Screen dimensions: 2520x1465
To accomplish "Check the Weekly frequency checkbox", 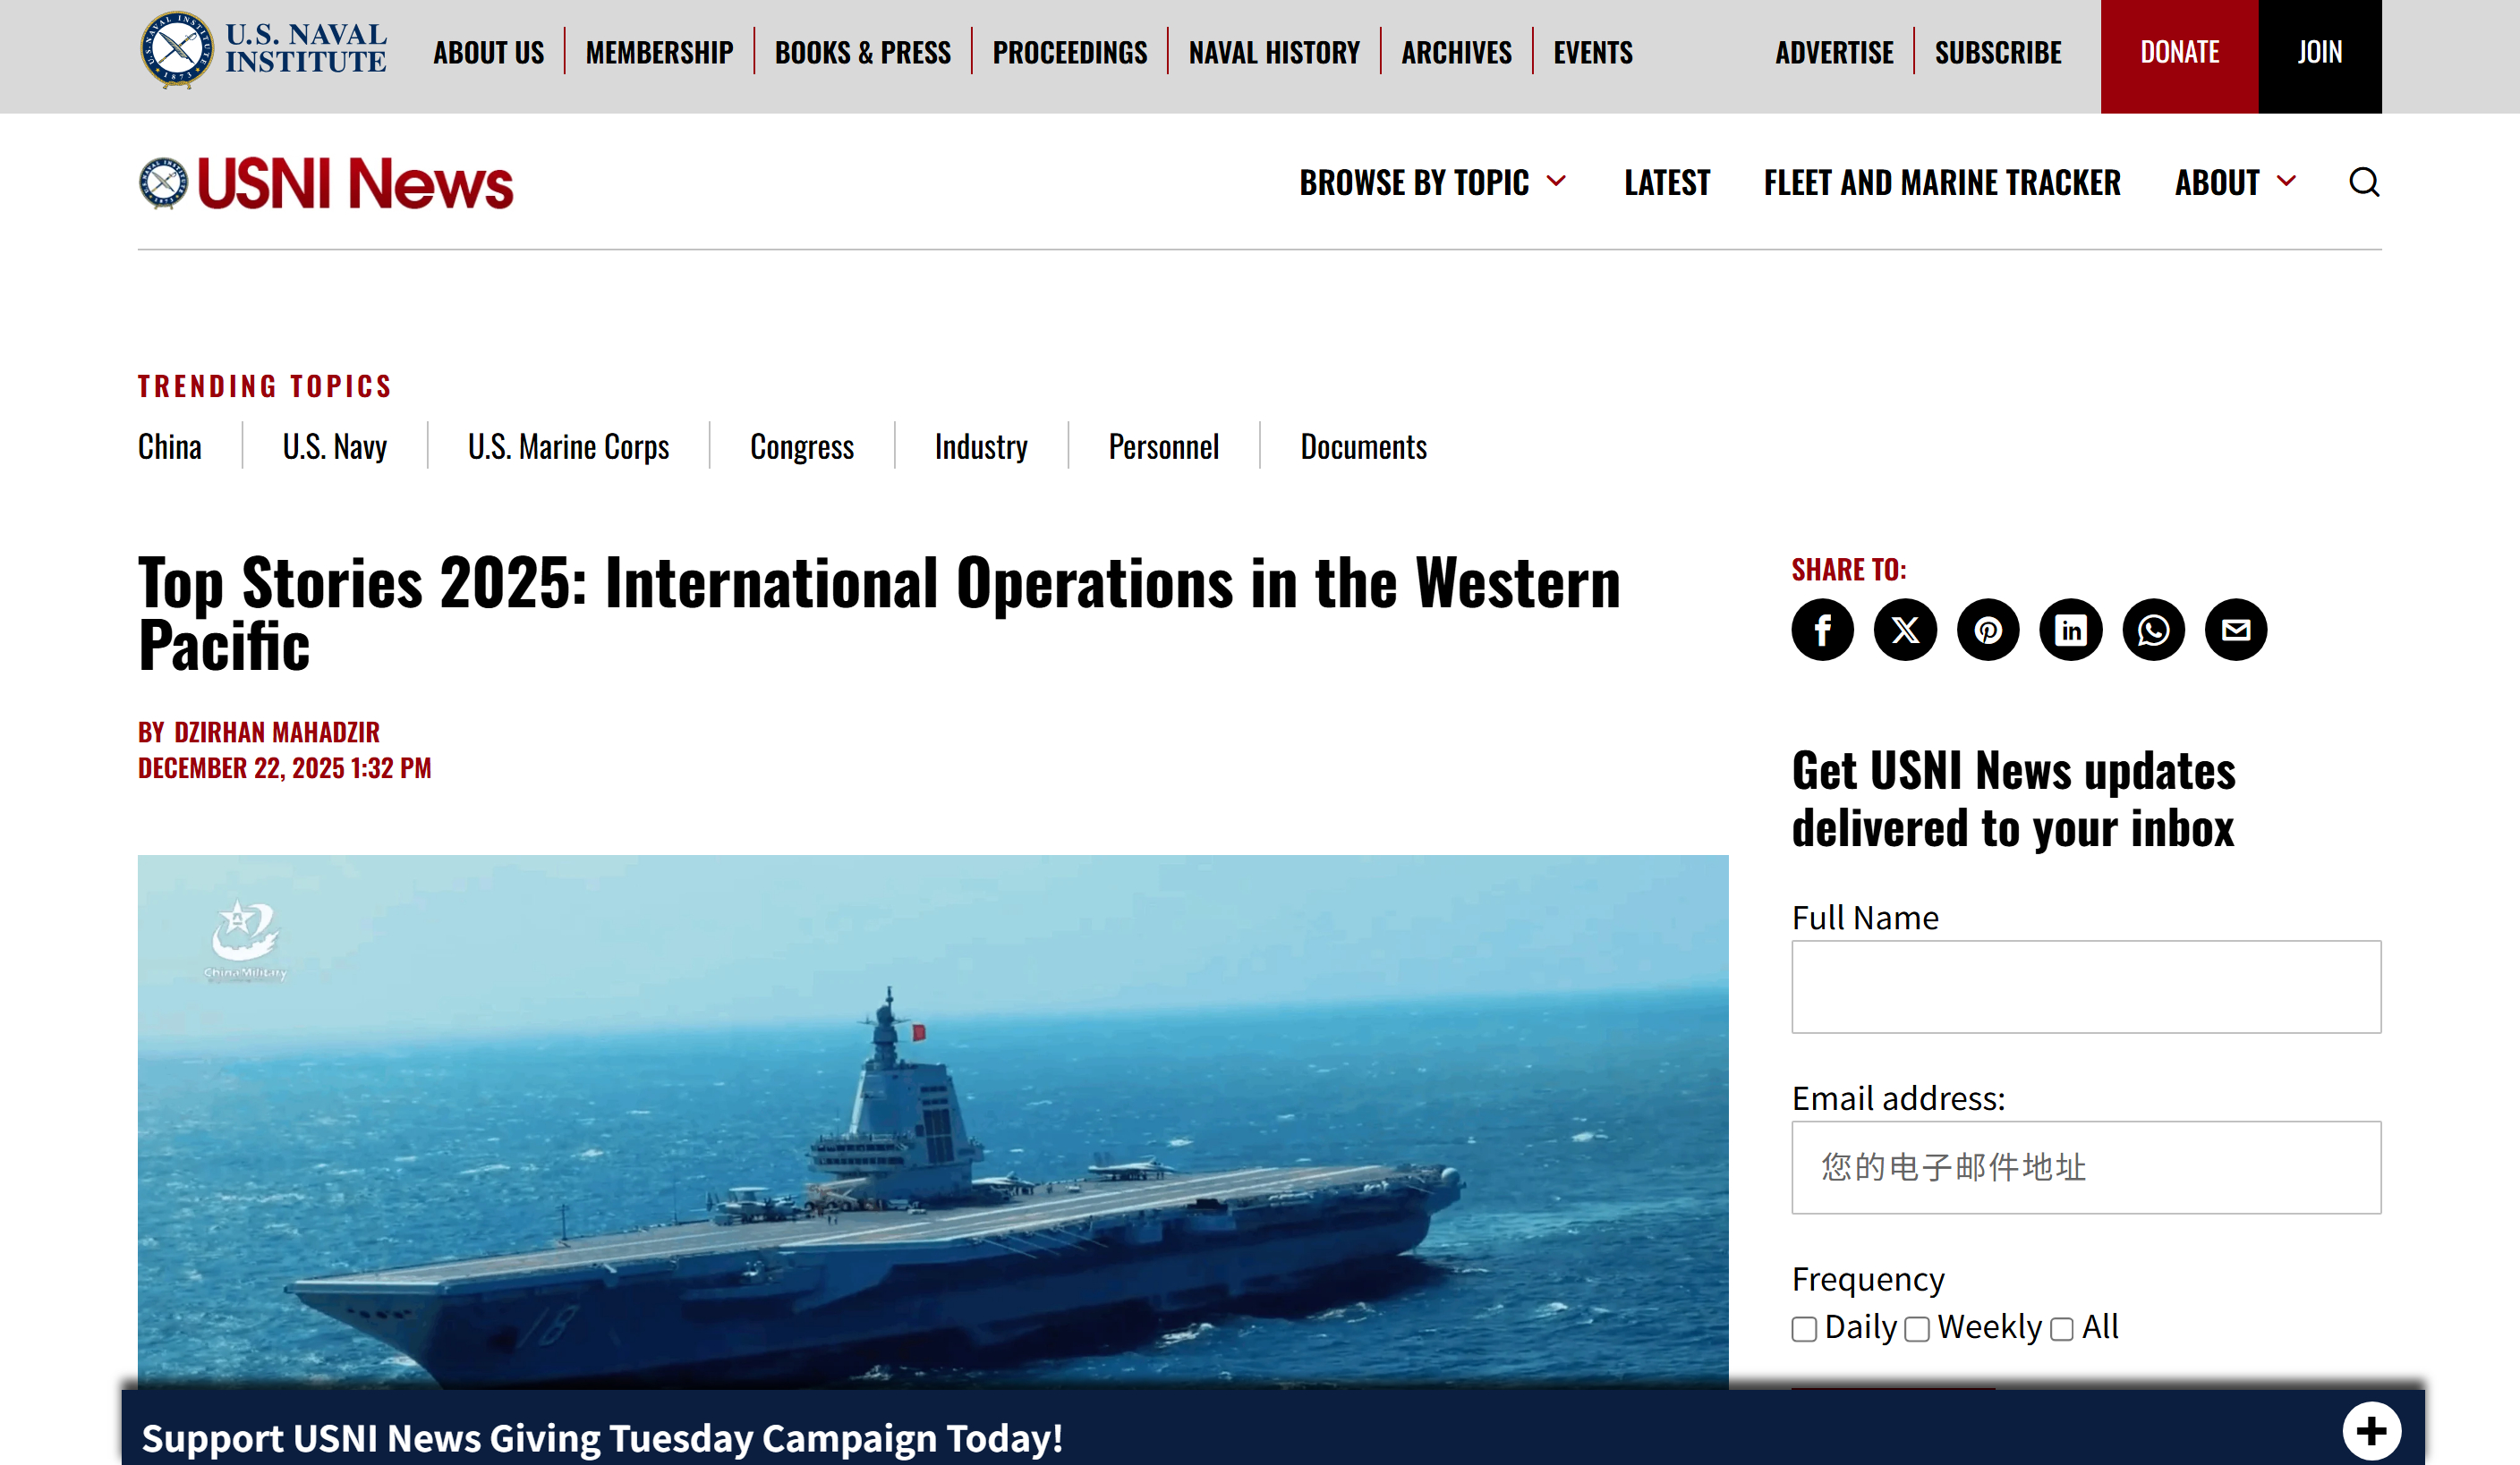I will (1916, 1329).
